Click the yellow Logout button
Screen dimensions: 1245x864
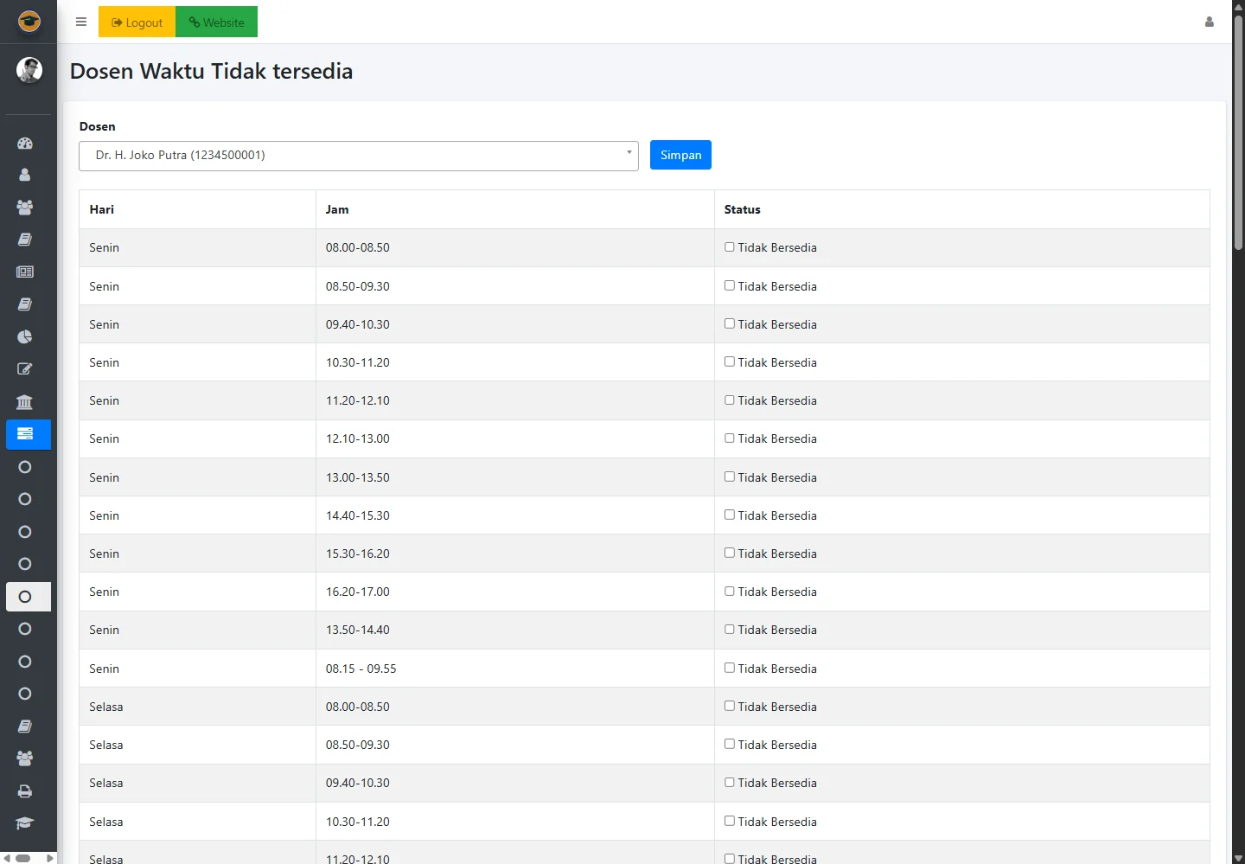(137, 22)
